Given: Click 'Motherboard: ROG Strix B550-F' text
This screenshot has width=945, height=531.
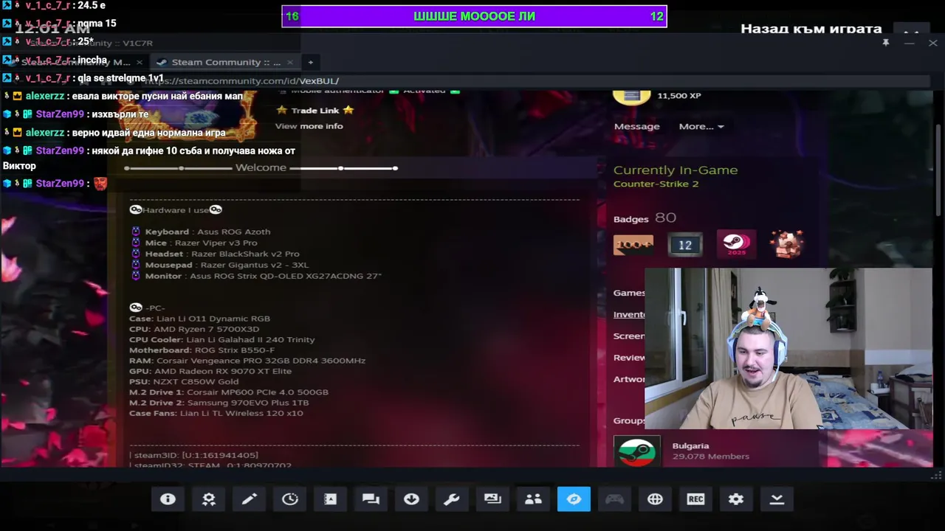Looking at the screenshot, I should pyautogui.click(x=202, y=350).
